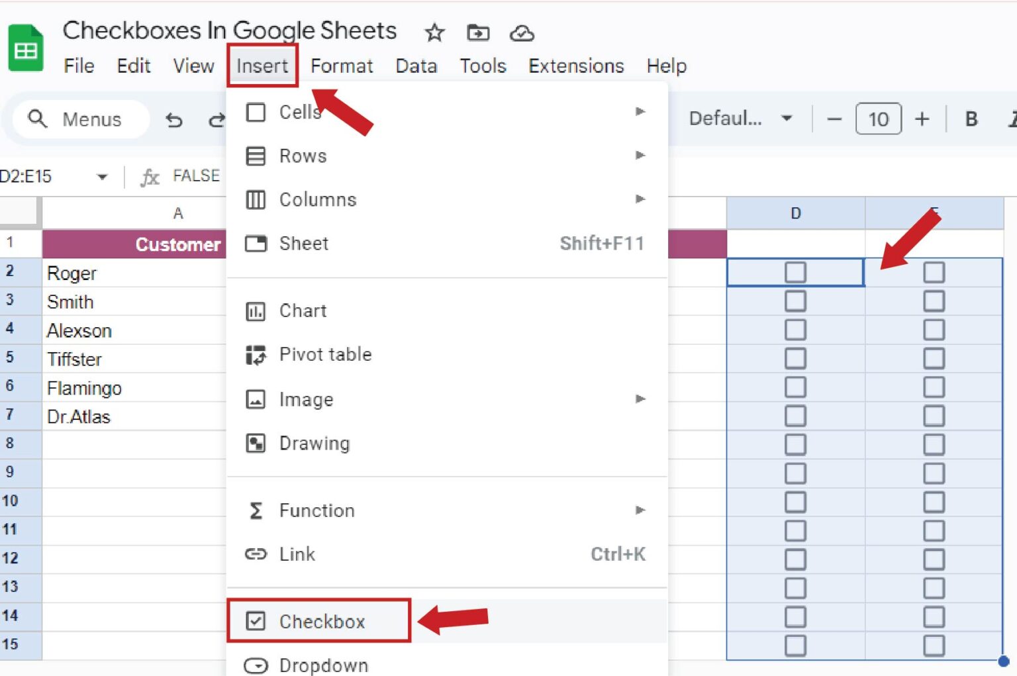Screen dimensions: 1017x676
Task: Star this spreadsheet
Action: click(434, 32)
